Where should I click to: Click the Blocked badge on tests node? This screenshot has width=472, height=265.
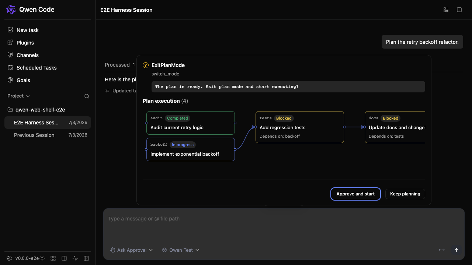284,118
